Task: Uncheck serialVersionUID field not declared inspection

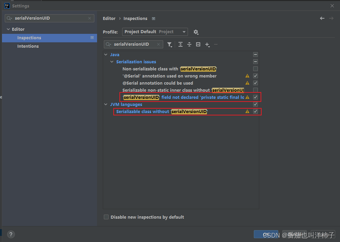Action: [x=256, y=97]
